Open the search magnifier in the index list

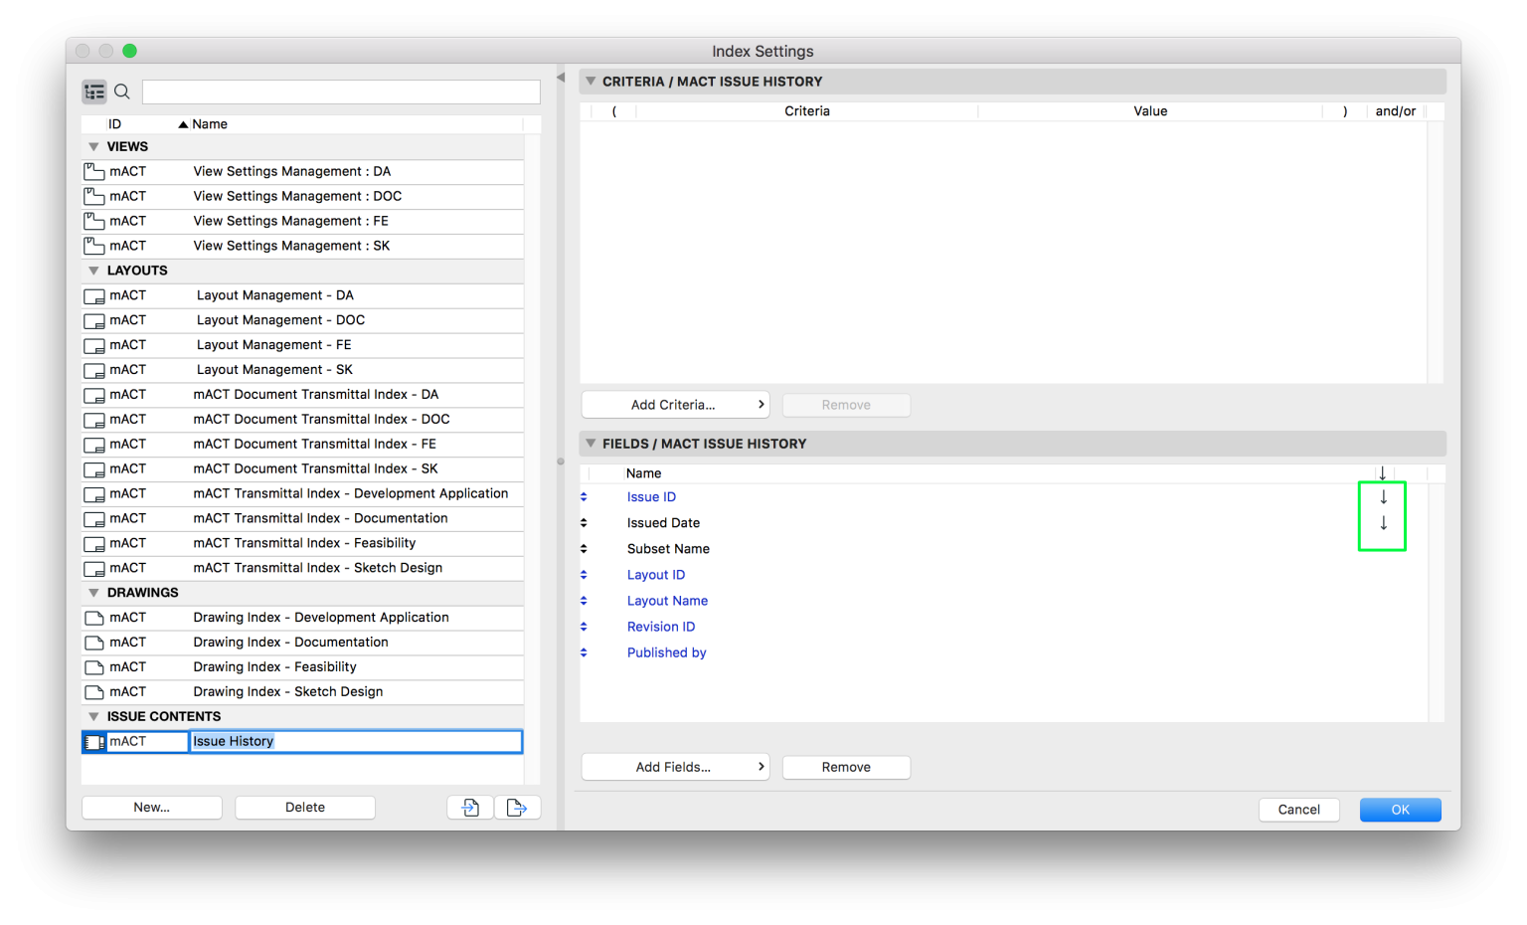pos(121,92)
